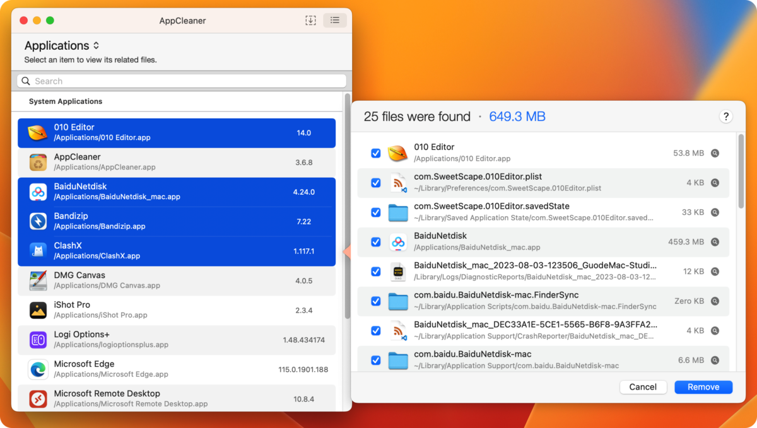
Task: Click inside the Search field
Action: [182, 81]
